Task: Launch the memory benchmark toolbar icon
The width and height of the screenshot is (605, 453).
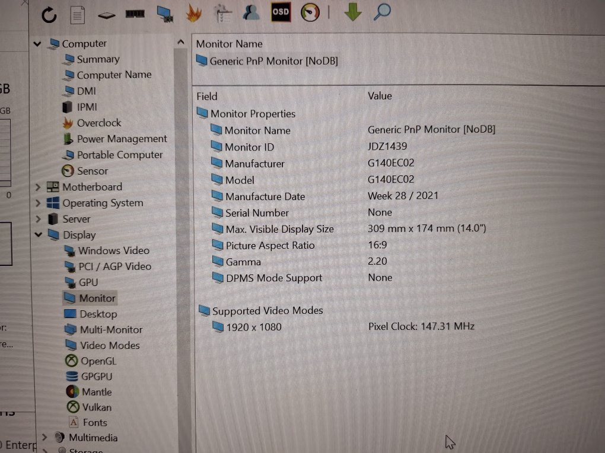Action: click(x=135, y=14)
